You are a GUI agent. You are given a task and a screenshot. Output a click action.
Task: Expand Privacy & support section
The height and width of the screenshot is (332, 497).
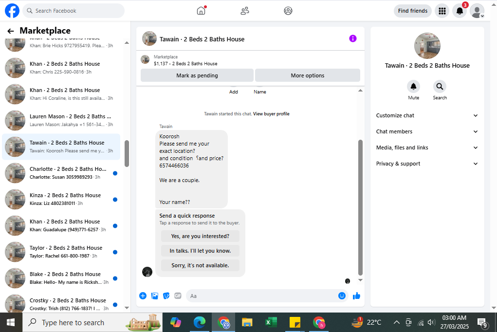427,164
